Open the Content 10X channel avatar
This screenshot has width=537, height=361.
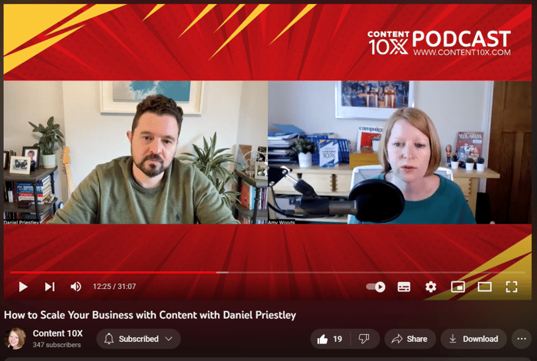click(x=15, y=339)
